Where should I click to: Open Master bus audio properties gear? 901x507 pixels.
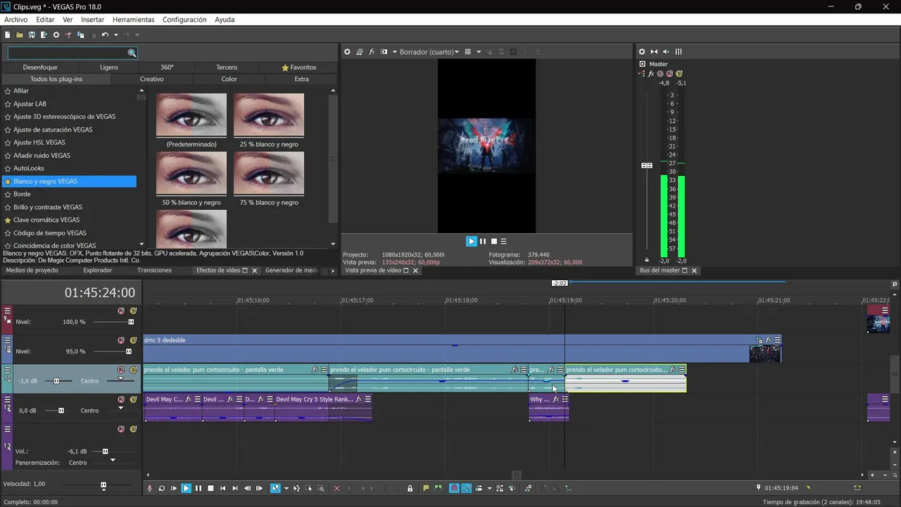[642, 51]
